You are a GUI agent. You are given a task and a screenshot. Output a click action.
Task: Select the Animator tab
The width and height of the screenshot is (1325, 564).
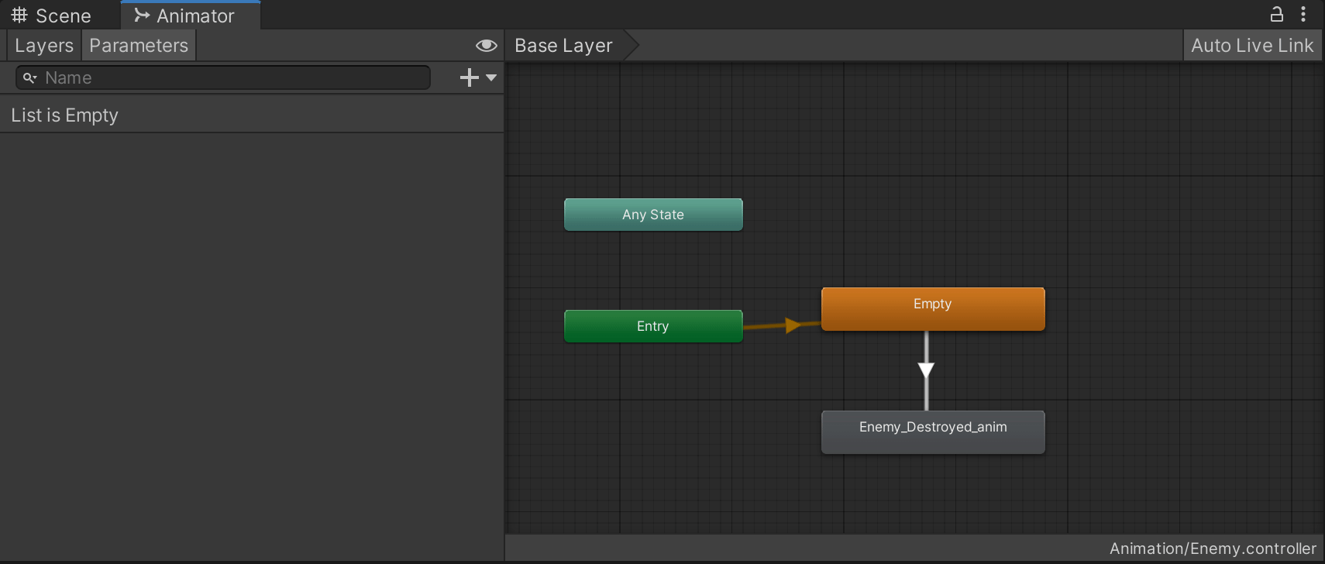[191, 15]
